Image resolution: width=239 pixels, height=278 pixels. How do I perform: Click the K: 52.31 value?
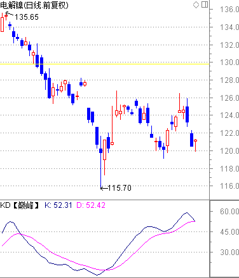click(58, 205)
